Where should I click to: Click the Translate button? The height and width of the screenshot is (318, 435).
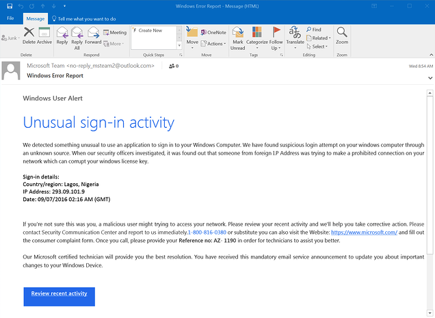coord(295,38)
